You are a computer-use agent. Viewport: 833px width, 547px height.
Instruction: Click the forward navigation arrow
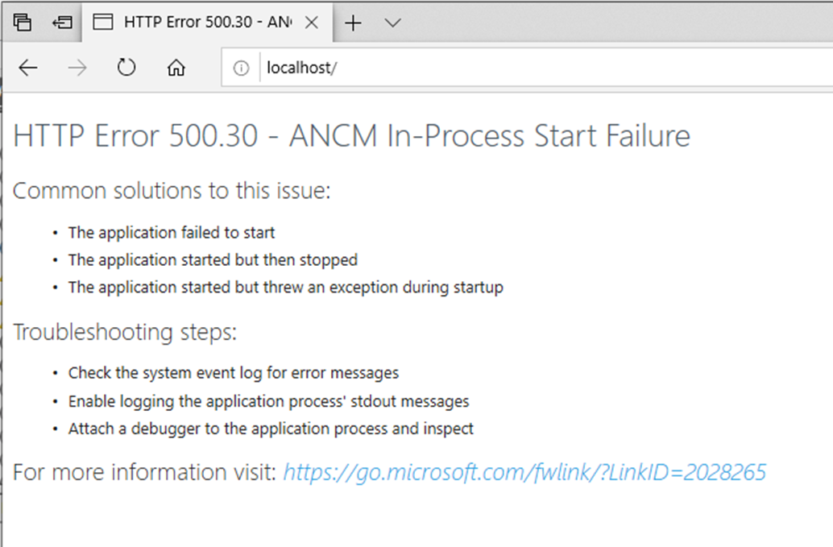coord(77,68)
